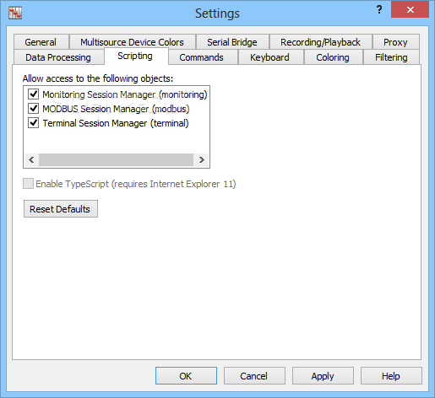Uncheck MODBUS Session Manager checkbox

click(x=34, y=108)
